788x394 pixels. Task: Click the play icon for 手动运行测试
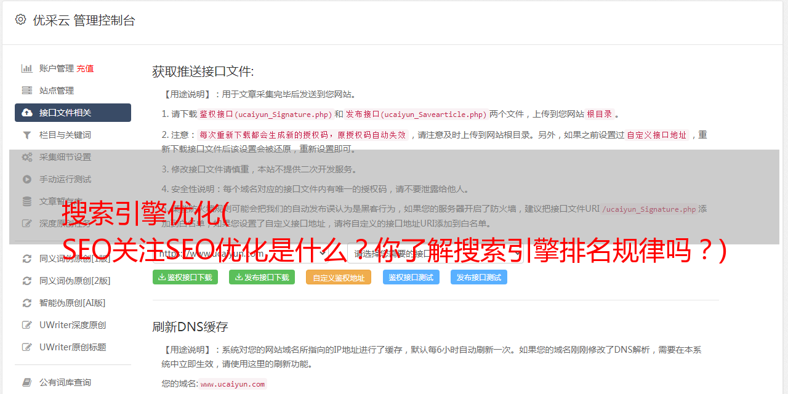(27, 179)
